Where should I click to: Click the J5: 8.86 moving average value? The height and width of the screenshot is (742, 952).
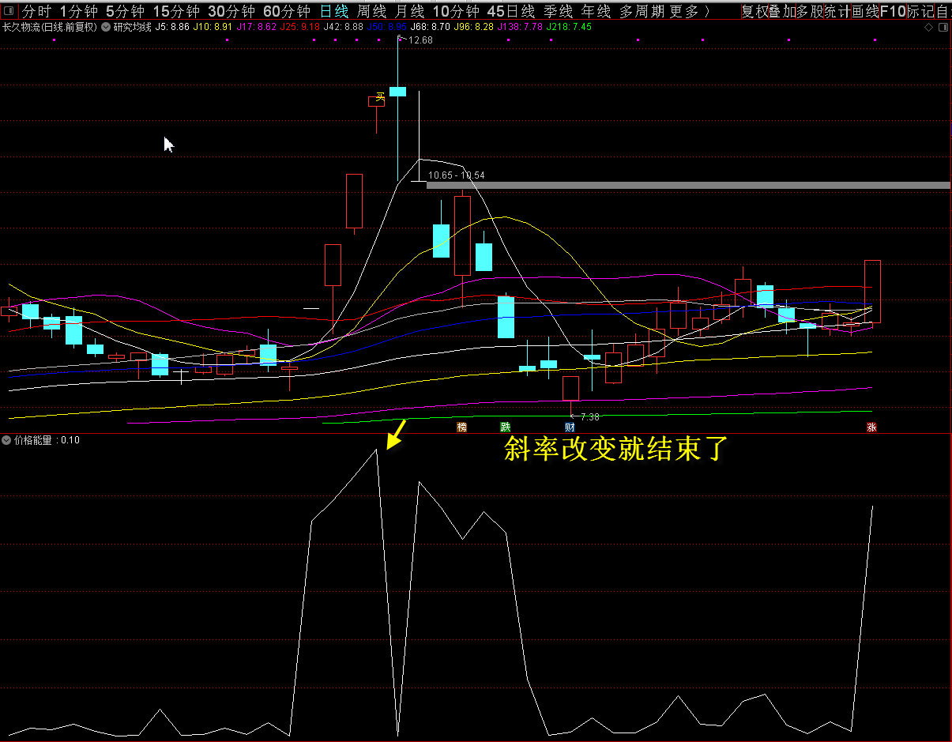(172, 27)
